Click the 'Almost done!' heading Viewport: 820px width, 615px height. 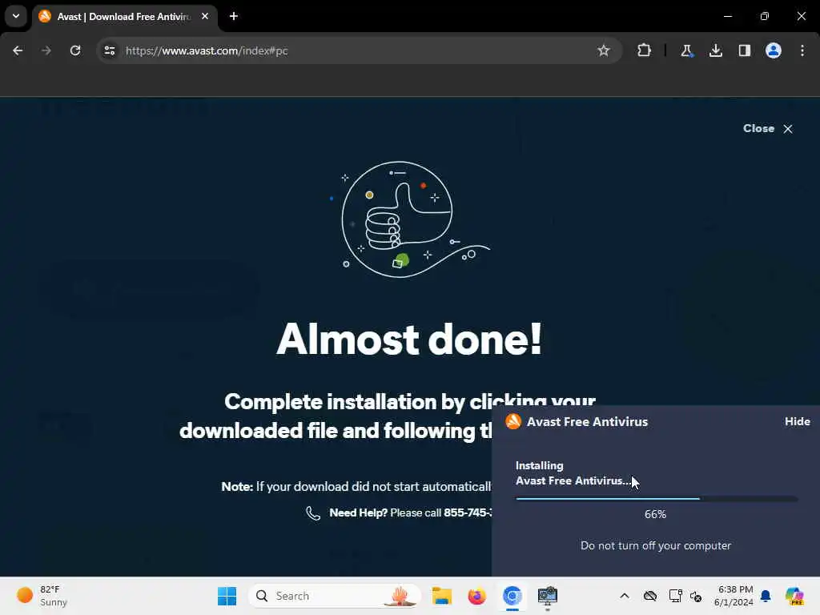click(x=409, y=339)
